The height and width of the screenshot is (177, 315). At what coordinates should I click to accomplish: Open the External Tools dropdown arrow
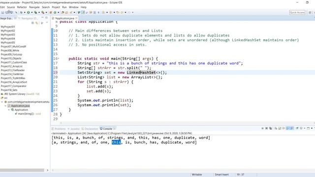tap(46, 12)
